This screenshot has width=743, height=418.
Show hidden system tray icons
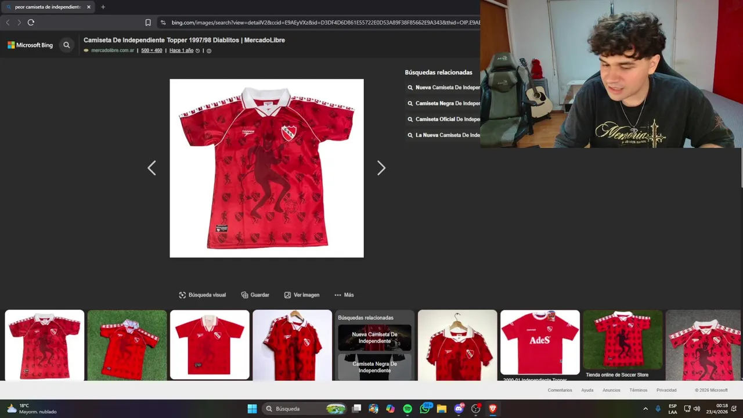pyautogui.click(x=645, y=409)
